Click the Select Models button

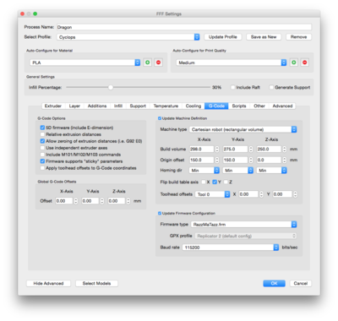pos(96,283)
